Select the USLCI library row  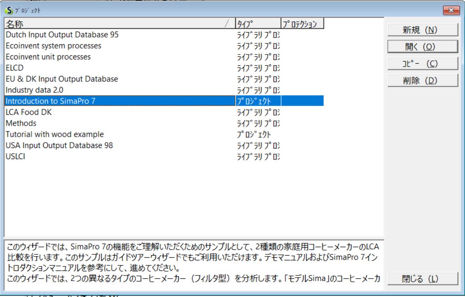tap(164, 157)
